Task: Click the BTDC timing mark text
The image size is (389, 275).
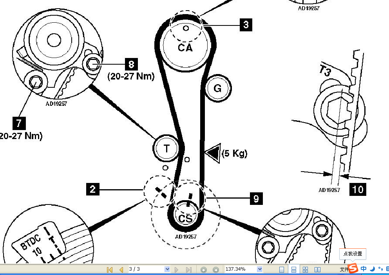Action: [30, 242]
